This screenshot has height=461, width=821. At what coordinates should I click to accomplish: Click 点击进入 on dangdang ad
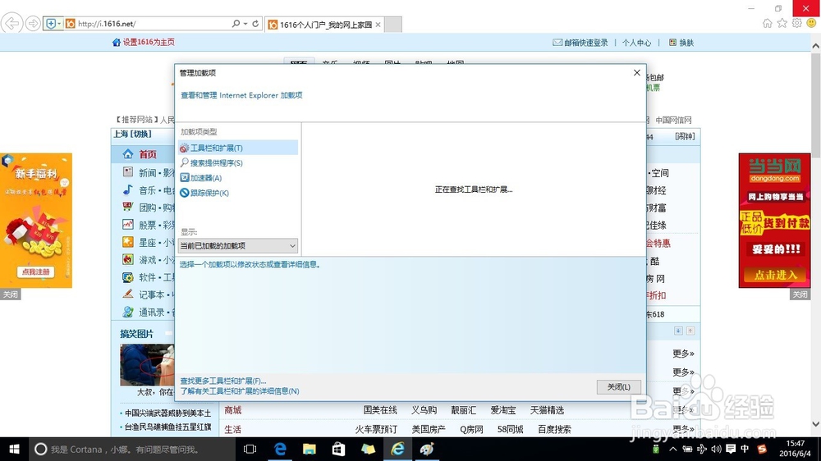(775, 275)
